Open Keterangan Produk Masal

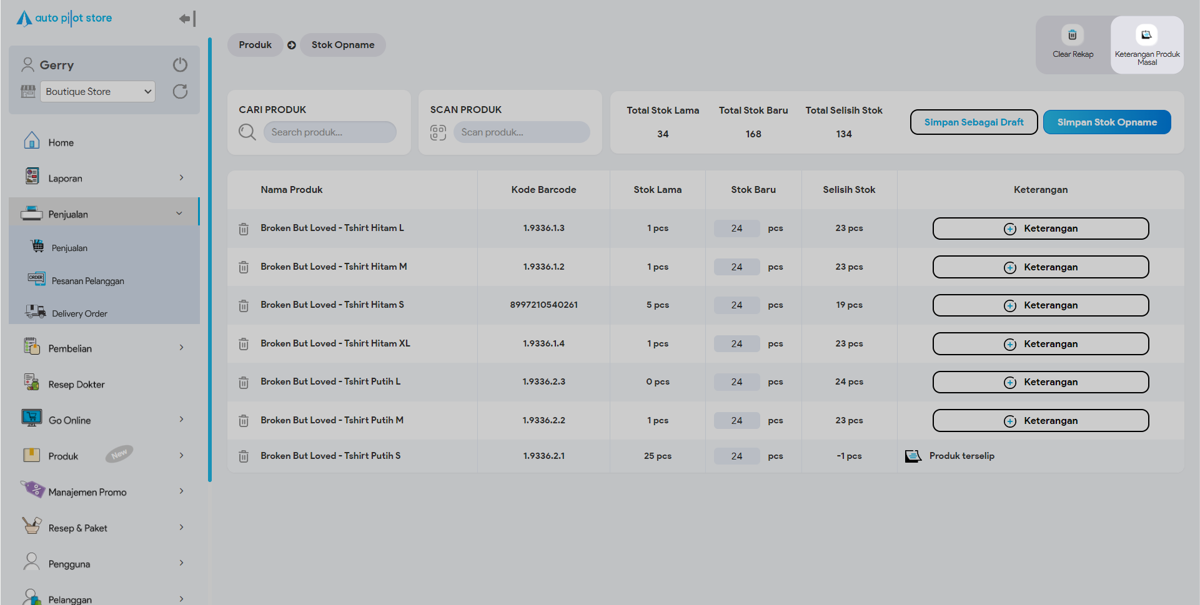click(1146, 36)
